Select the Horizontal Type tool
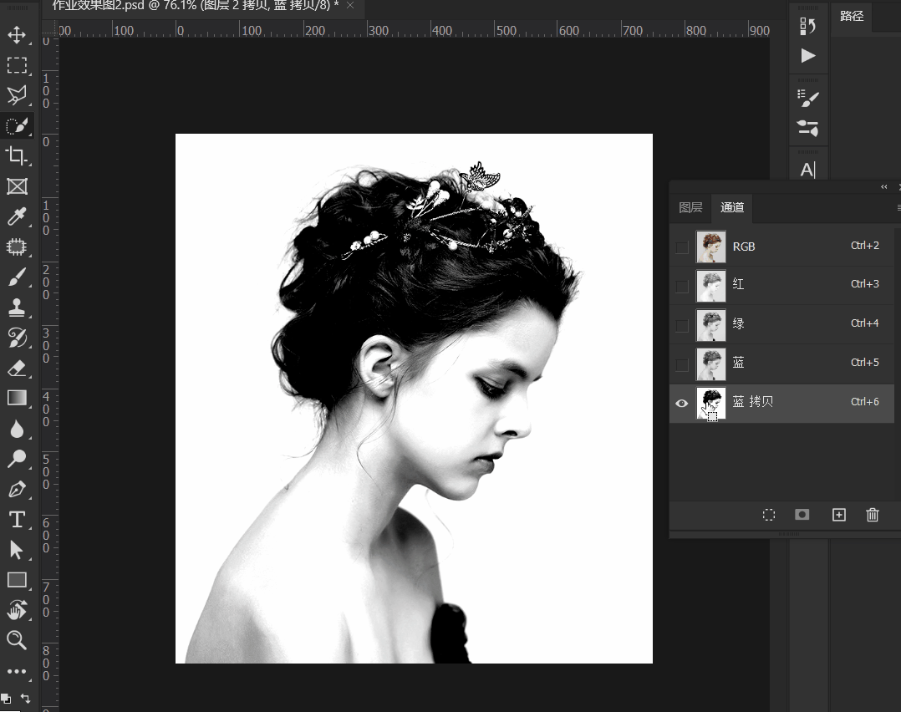 pyautogui.click(x=17, y=520)
